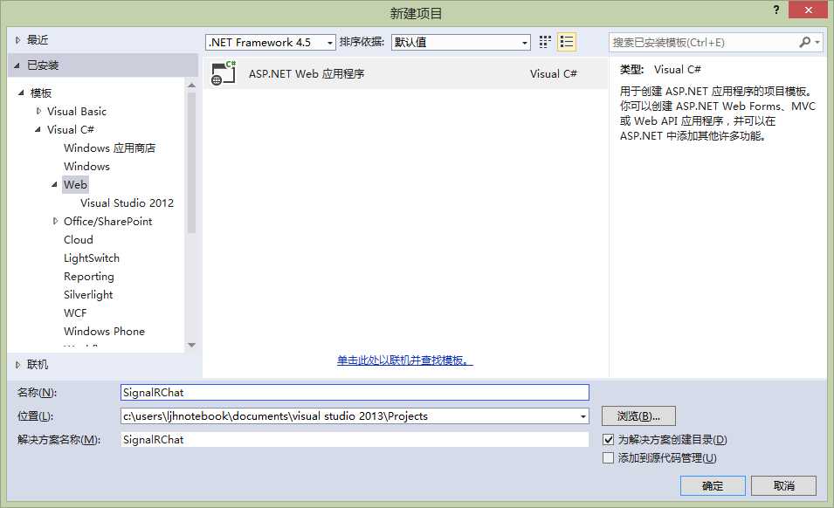Image resolution: width=834 pixels, height=508 pixels.
Task: Expand the Online section
Action: [17, 365]
